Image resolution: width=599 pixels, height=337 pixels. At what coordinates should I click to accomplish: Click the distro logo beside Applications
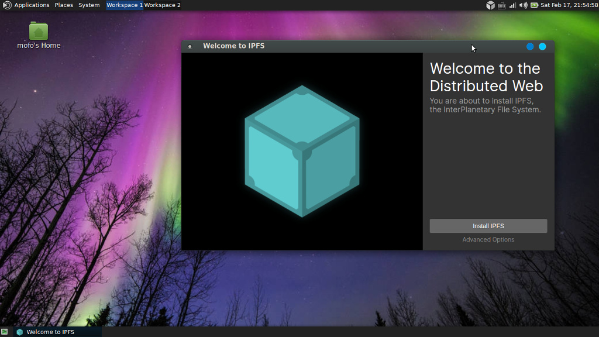[7, 5]
